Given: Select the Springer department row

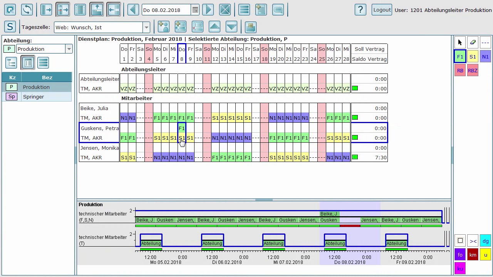Looking at the screenshot, I should (37, 97).
